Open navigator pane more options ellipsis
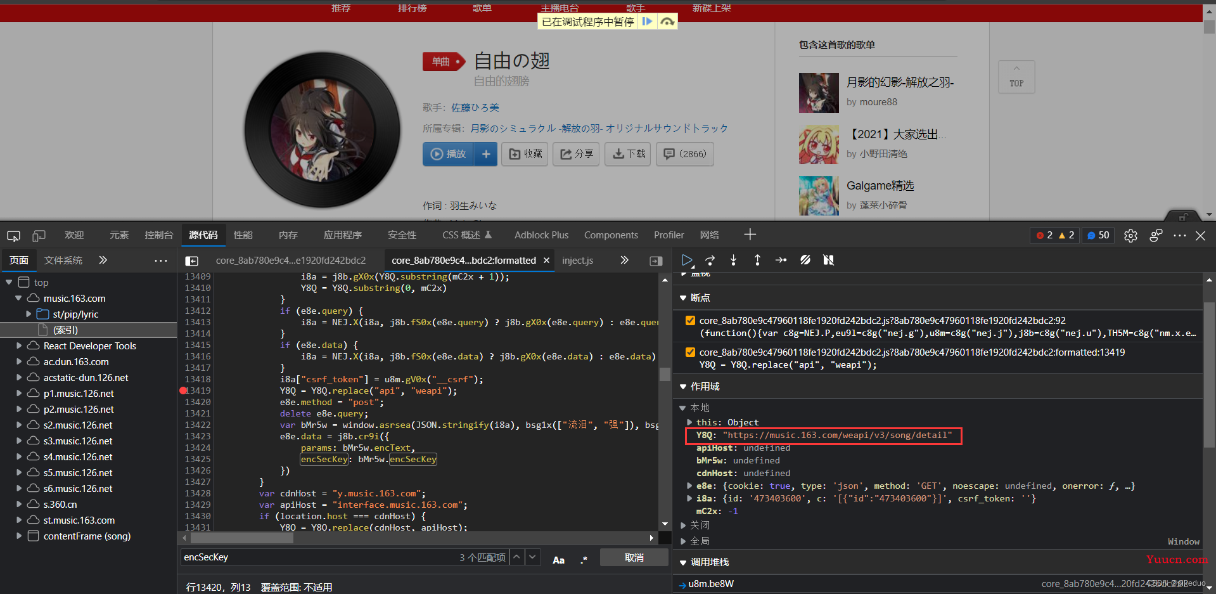 161,261
